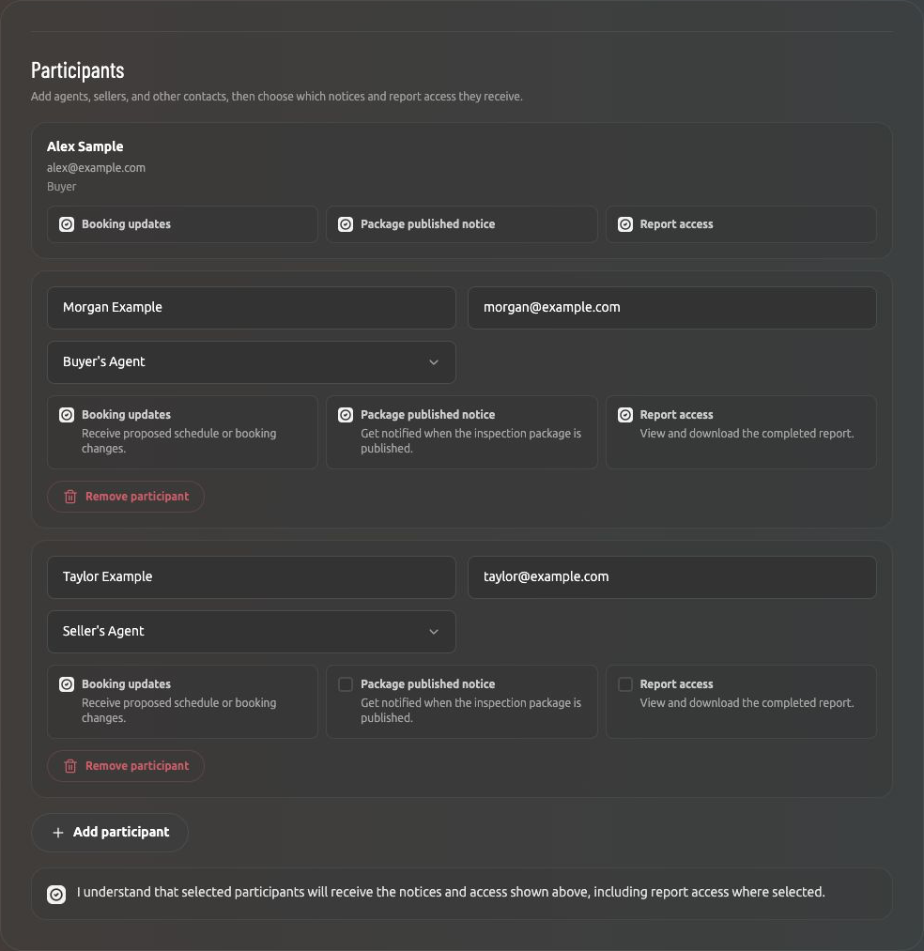Toggle Alex Sample's Report access checkbox
924x951 pixels.
pos(624,224)
